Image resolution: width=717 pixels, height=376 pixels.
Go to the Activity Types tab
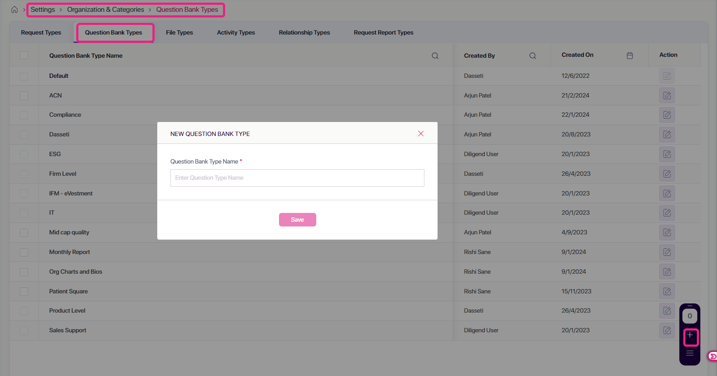coord(236,32)
